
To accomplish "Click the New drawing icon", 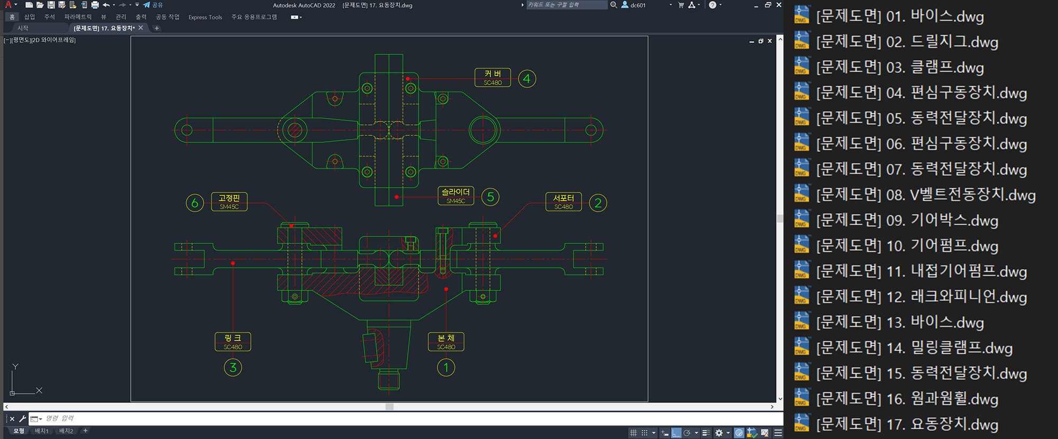I will [29, 5].
